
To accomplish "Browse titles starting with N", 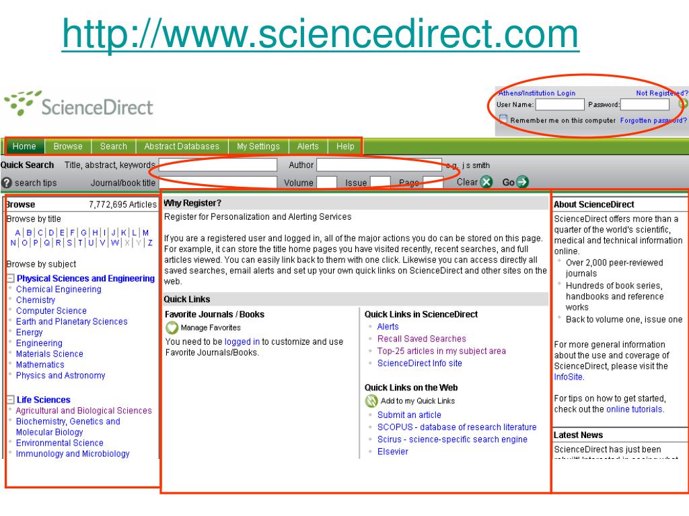I will [13, 243].
